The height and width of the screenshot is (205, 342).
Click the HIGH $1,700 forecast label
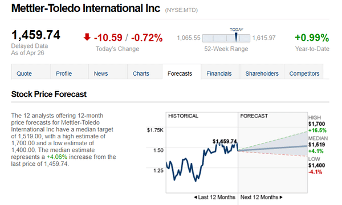pos(317,124)
